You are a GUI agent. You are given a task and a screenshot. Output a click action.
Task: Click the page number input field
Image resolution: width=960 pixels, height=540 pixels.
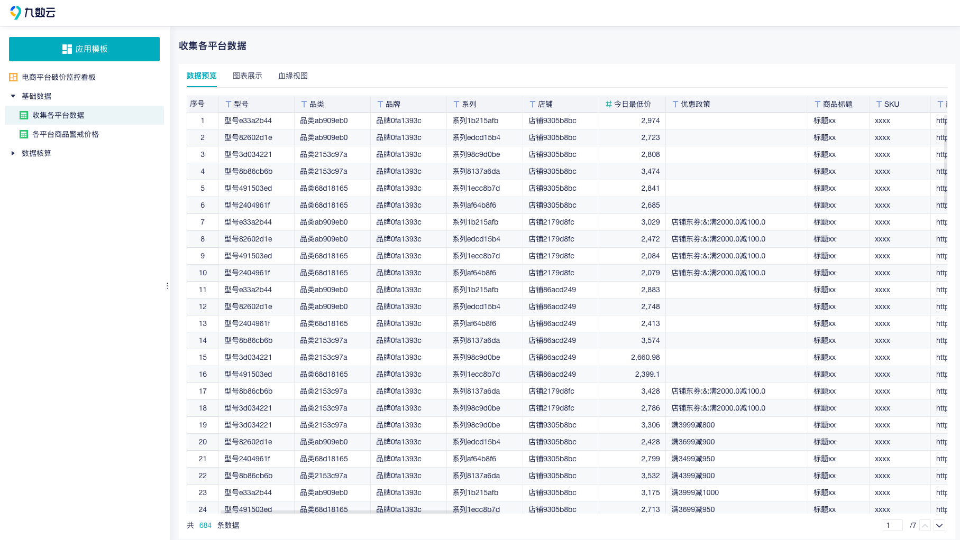click(x=892, y=525)
